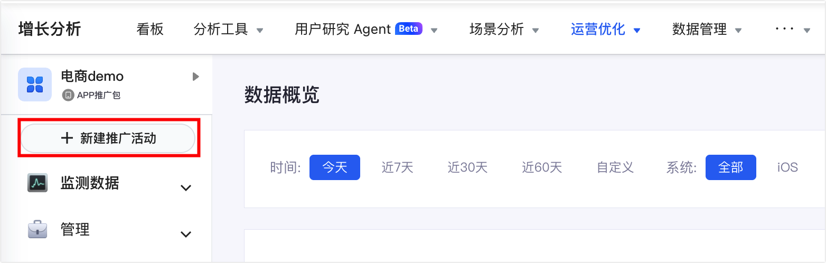Select the 近7天 time range
Screen dimensions: 826x263
[397, 167]
